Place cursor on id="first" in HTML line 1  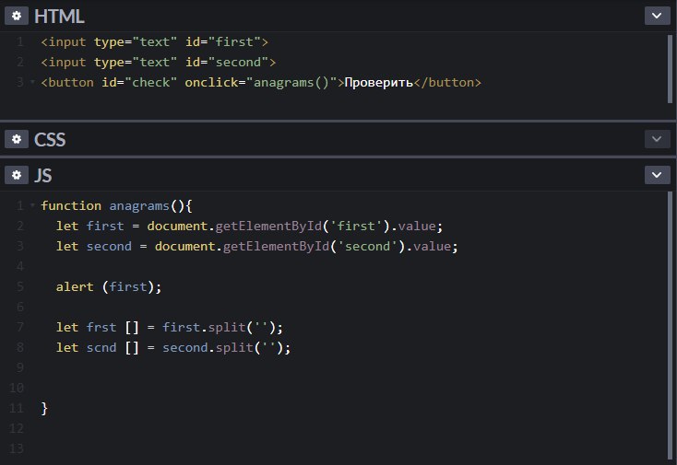coord(223,41)
